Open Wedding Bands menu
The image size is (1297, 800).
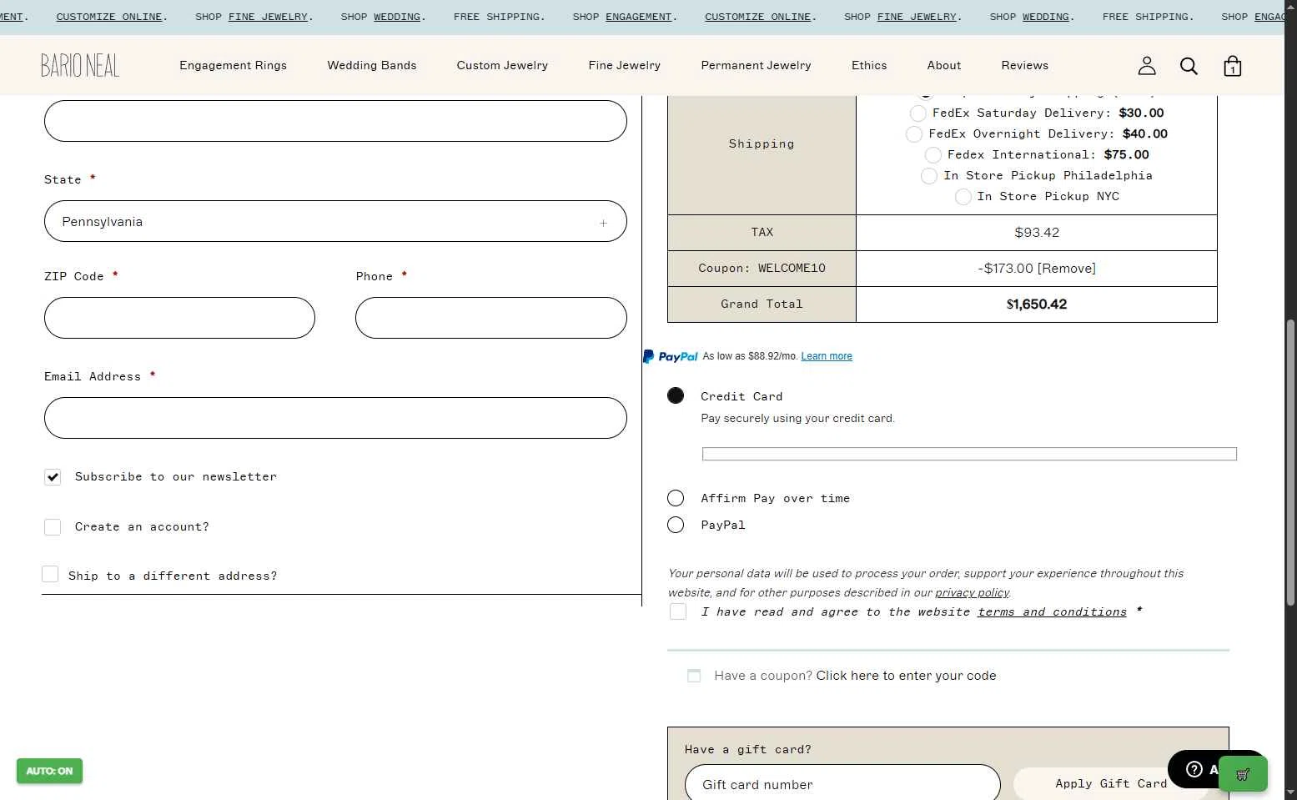pyautogui.click(x=371, y=65)
